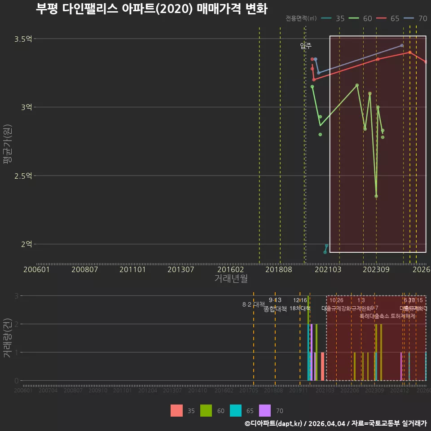
Task: Click the red 65㎡ peak data point near 3.4억
Action: click(410, 52)
